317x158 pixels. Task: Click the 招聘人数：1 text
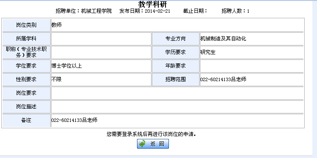235,11
